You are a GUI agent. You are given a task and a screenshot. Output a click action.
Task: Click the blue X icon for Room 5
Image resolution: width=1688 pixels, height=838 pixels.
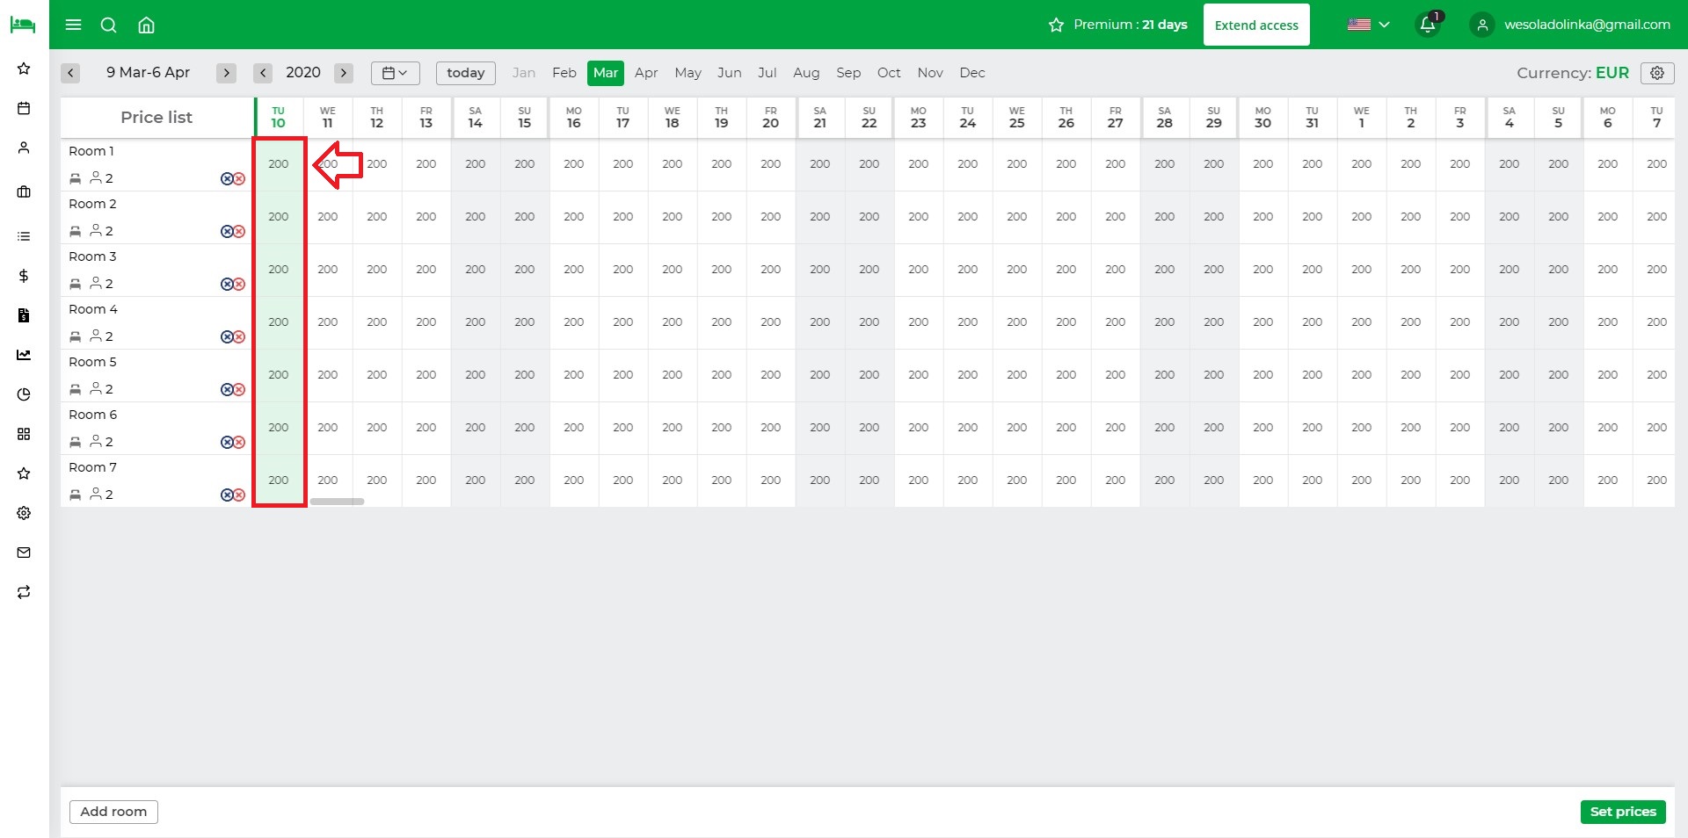227,389
